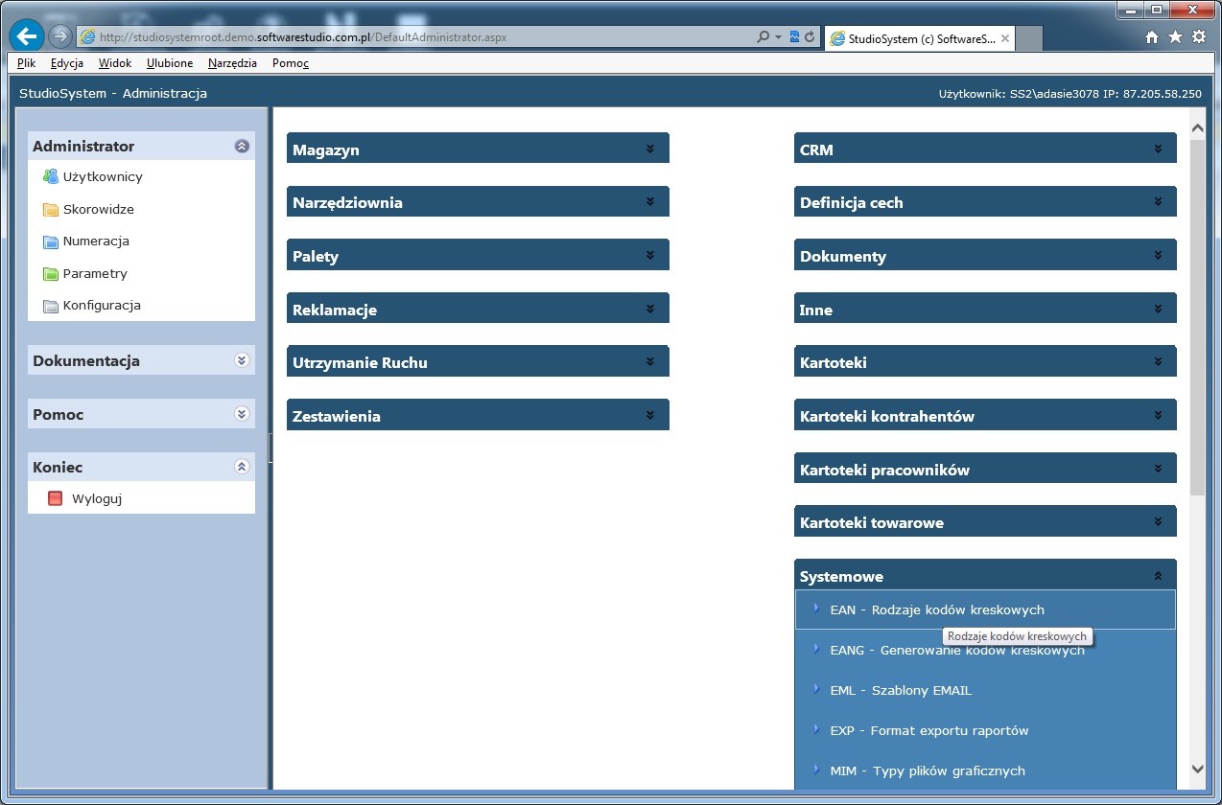The image size is (1222, 805).
Task: Click the scrollbar up arrow
Action: click(1197, 127)
